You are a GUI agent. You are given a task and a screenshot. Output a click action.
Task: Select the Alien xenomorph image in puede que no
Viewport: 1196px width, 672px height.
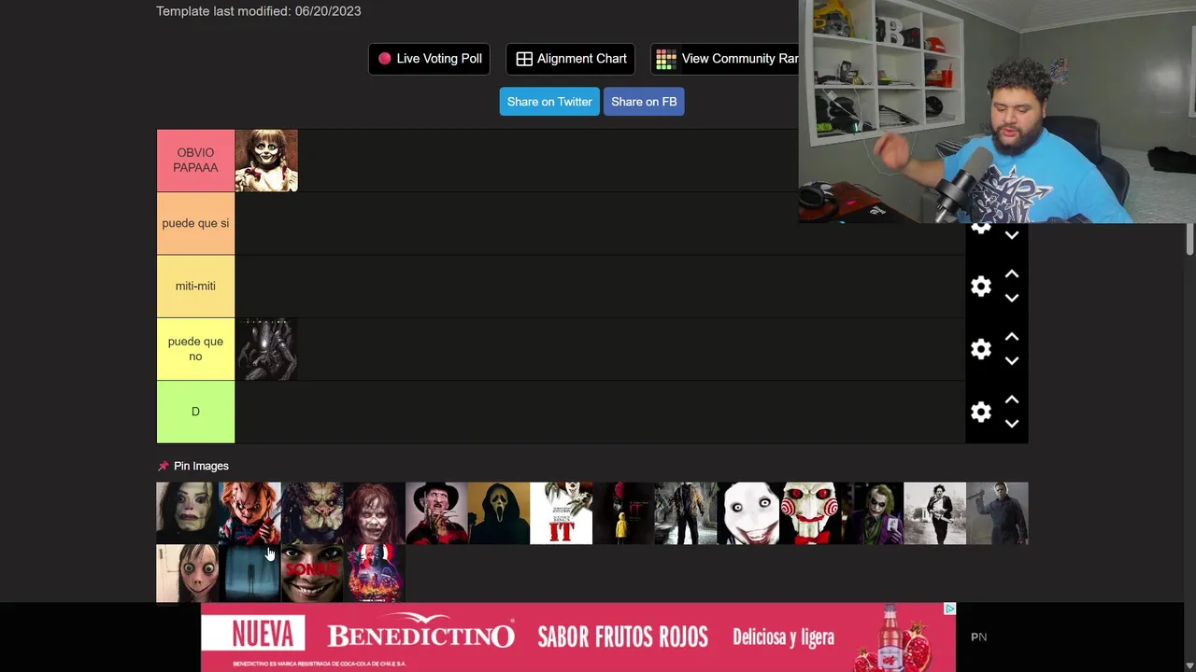[266, 349]
